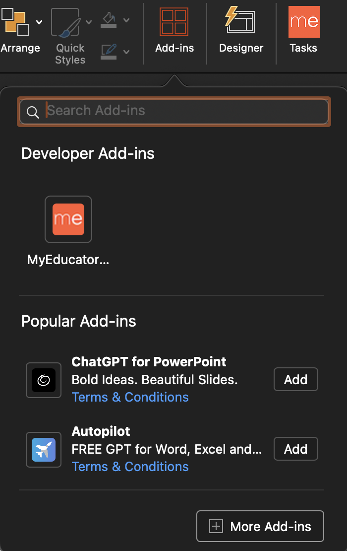Click FREE GPT for Word description
The height and width of the screenshot is (551, 347).
(x=167, y=449)
